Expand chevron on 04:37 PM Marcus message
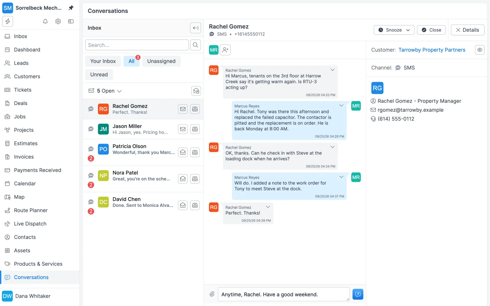This screenshot has height=306, width=490. 341,177
